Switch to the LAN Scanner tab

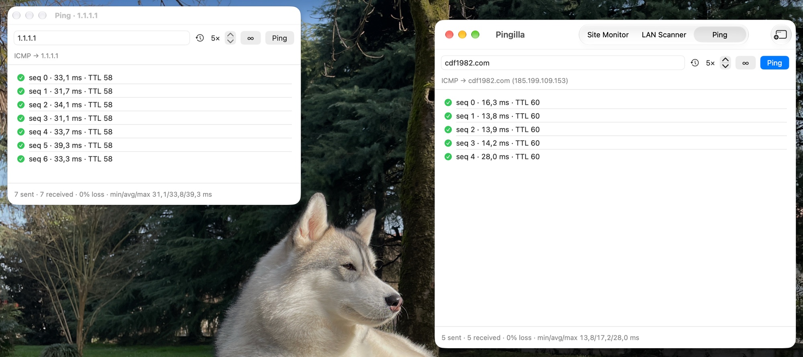(664, 35)
